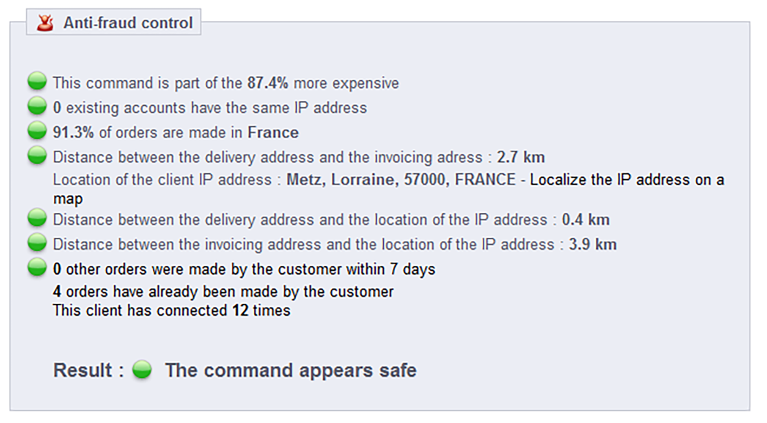Click green indicator for orders made in France
Viewport: 767px width, 423px height.
coord(37,130)
